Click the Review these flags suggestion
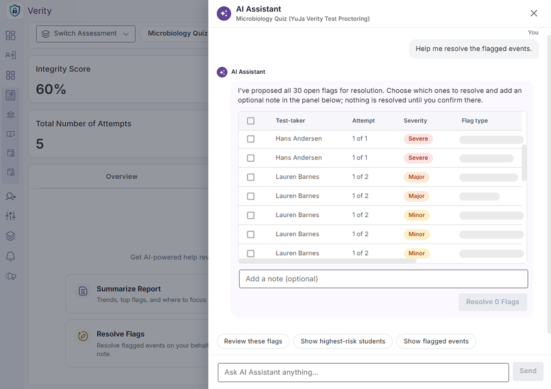 pyautogui.click(x=253, y=341)
